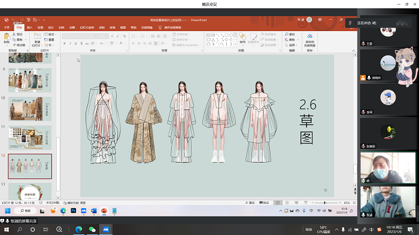The height and width of the screenshot is (235, 419).
Task: Click the Cut scissors icon
Action: [14, 35]
